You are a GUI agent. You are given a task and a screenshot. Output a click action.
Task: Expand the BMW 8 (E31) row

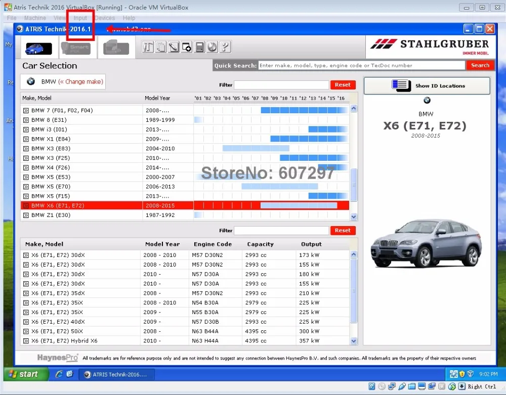(x=26, y=120)
